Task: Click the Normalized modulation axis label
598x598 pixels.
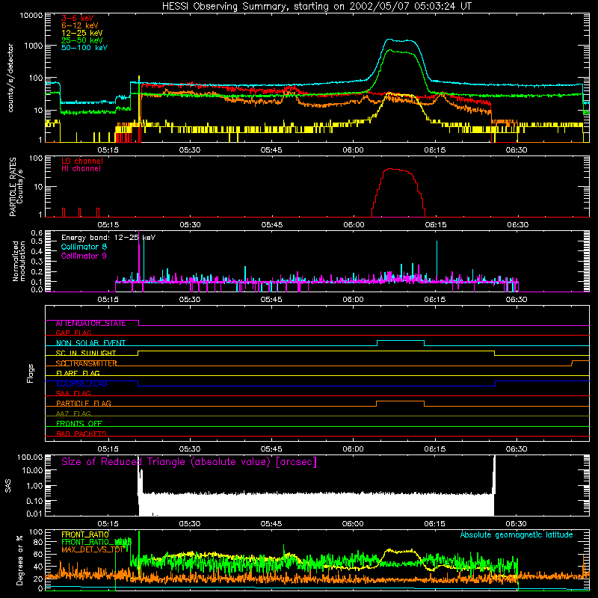Action: [19, 261]
